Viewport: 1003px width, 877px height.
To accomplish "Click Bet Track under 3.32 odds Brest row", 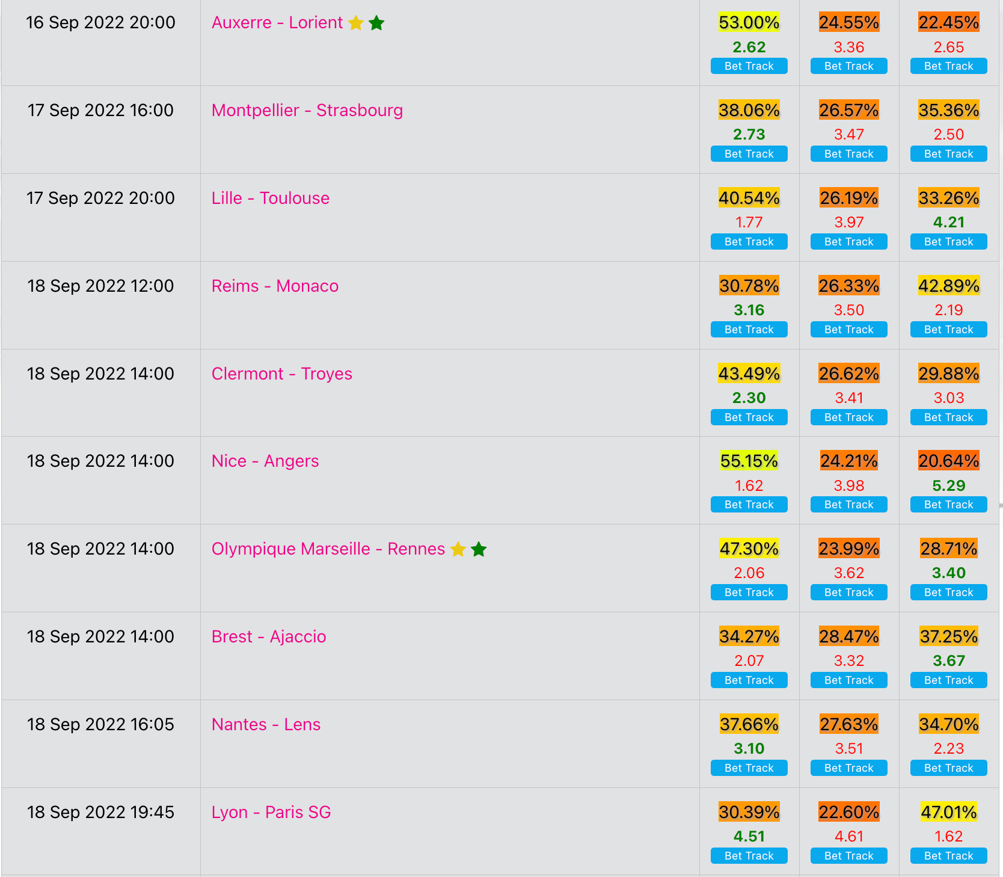I will point(849,680).
